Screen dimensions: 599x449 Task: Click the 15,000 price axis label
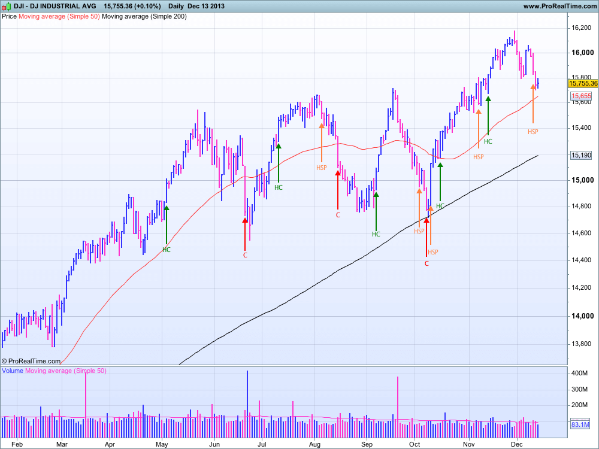pos(582,180)
